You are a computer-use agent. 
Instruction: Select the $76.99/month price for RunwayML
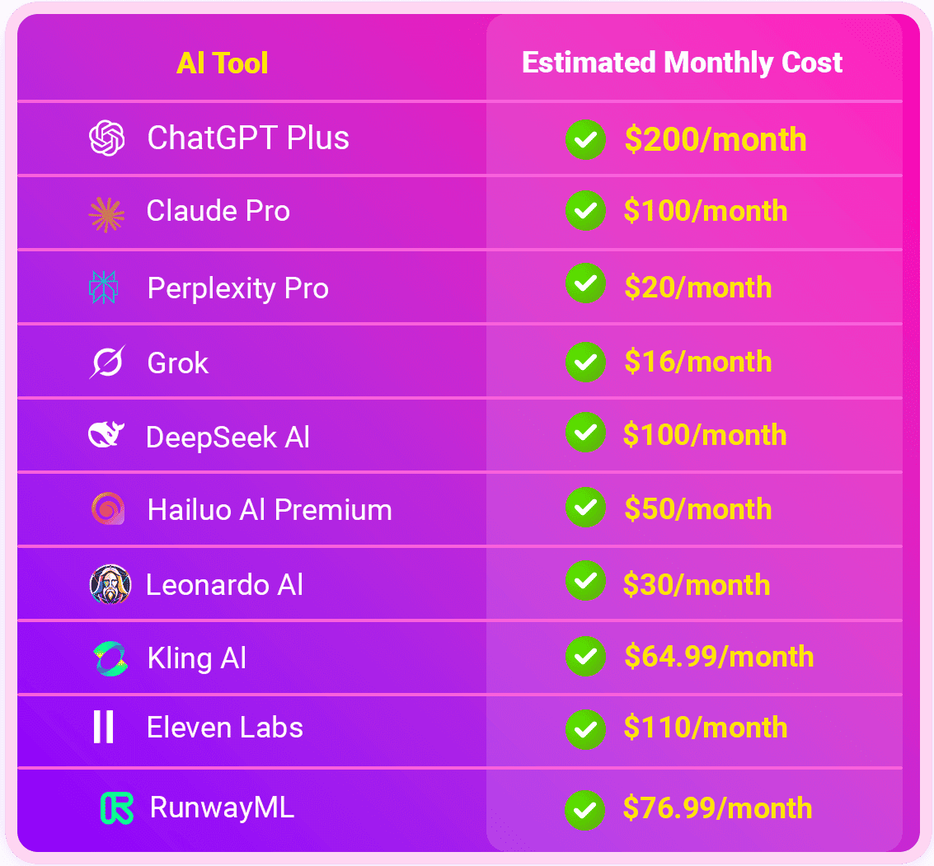click(x=718, y=808)
